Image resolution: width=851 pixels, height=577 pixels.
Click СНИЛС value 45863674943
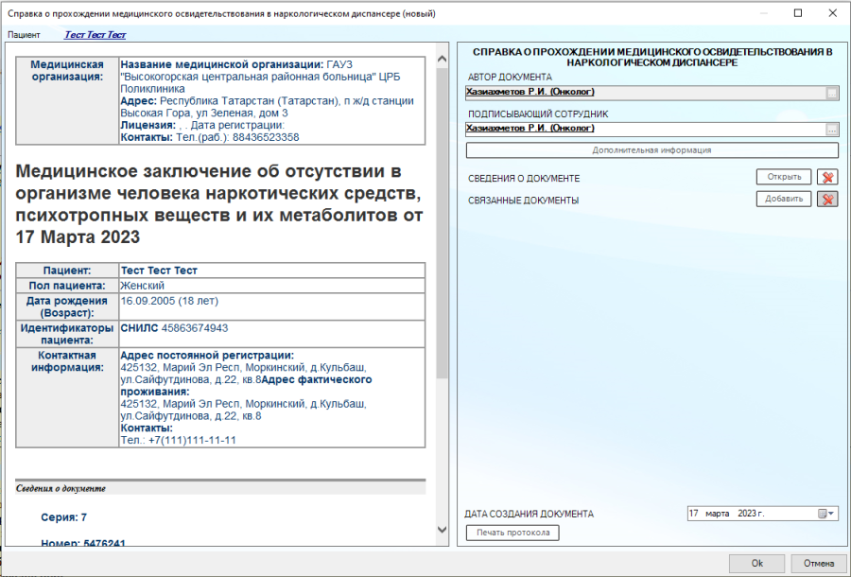pos(195,328)
